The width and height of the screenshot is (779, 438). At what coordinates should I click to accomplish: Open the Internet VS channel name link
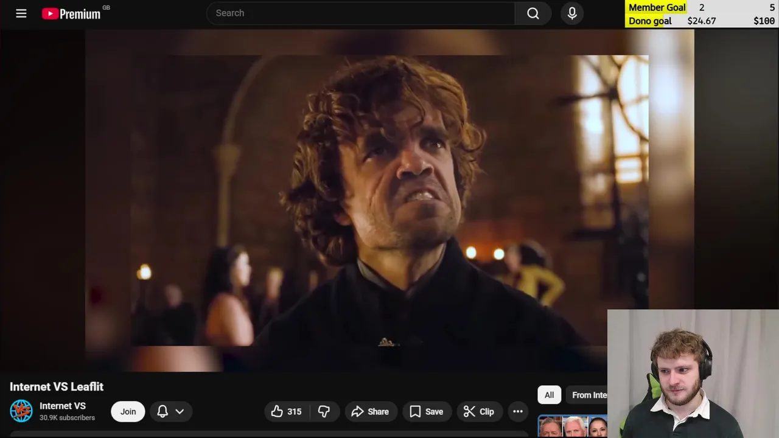(x=63, y=406)
